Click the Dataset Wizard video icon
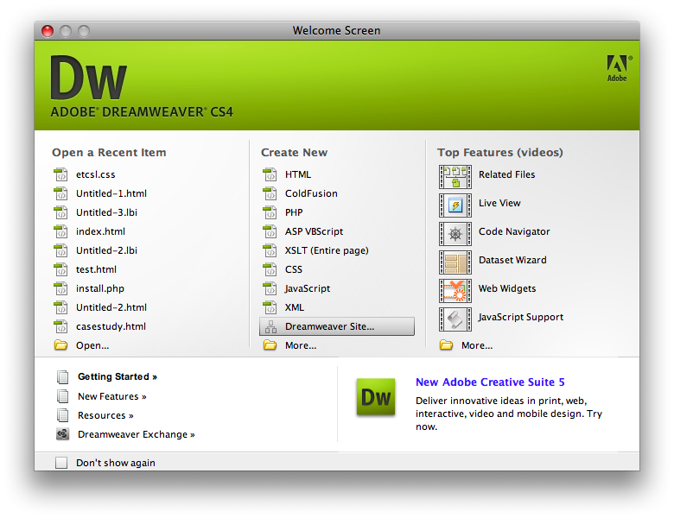Image resolution: width=674 pixels, height=518 pixels. (455, 262)
